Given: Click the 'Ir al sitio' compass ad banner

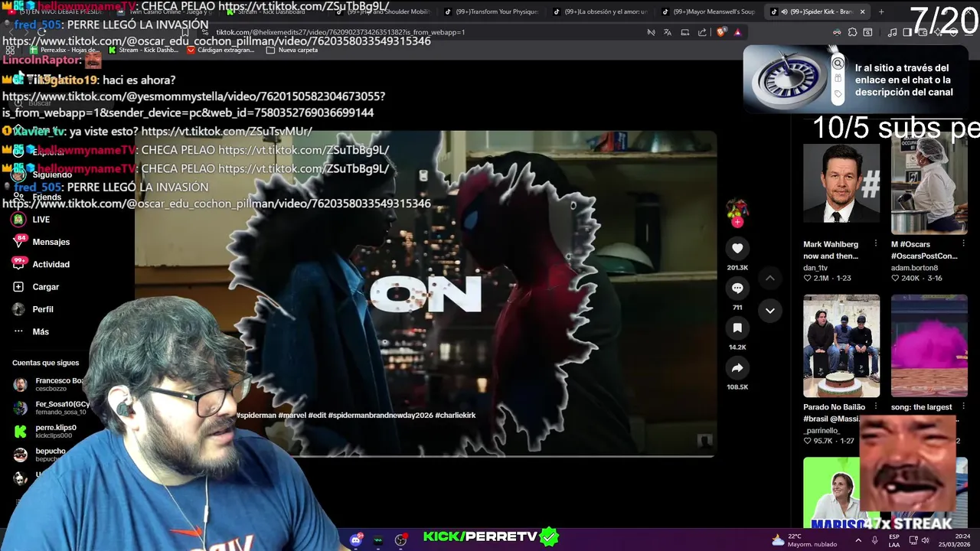Looking at the screenshot, I should [x=857, y=80].
